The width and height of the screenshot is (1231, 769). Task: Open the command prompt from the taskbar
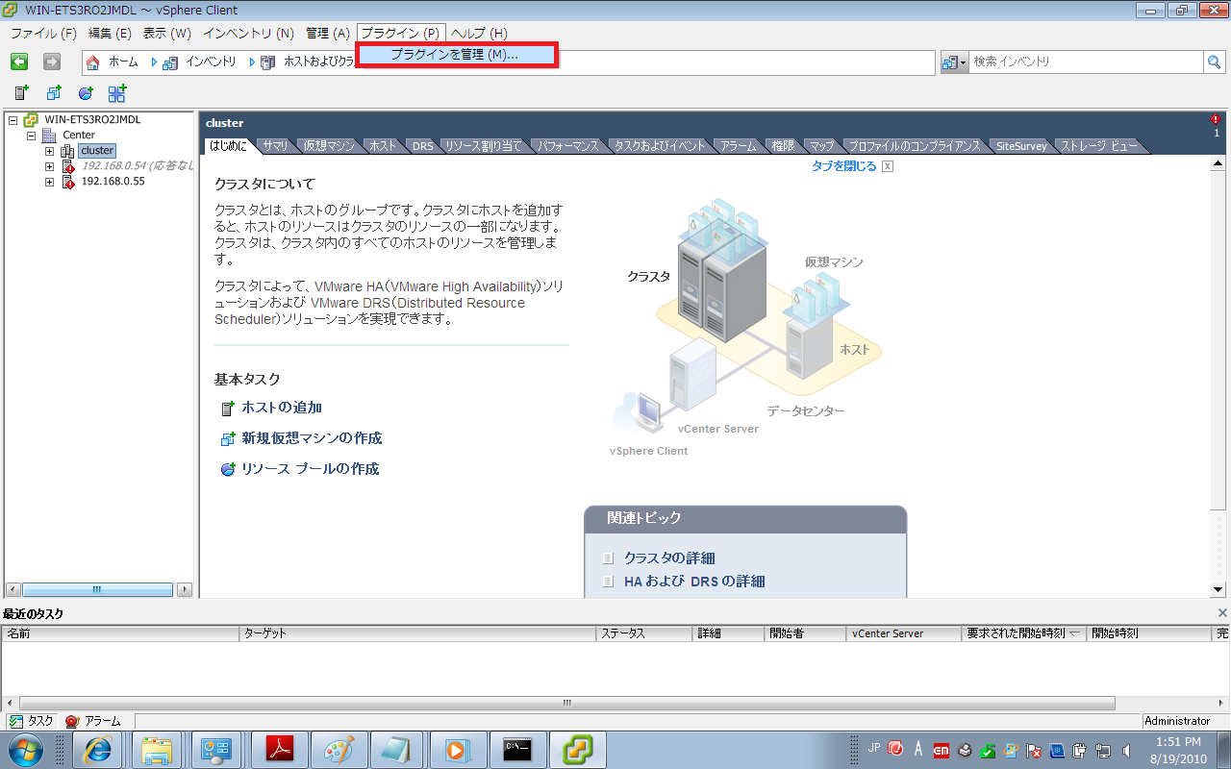click(x=516, y=749)
